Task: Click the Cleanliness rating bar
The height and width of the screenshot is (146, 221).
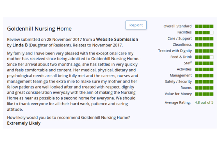Action: (204, 45)
